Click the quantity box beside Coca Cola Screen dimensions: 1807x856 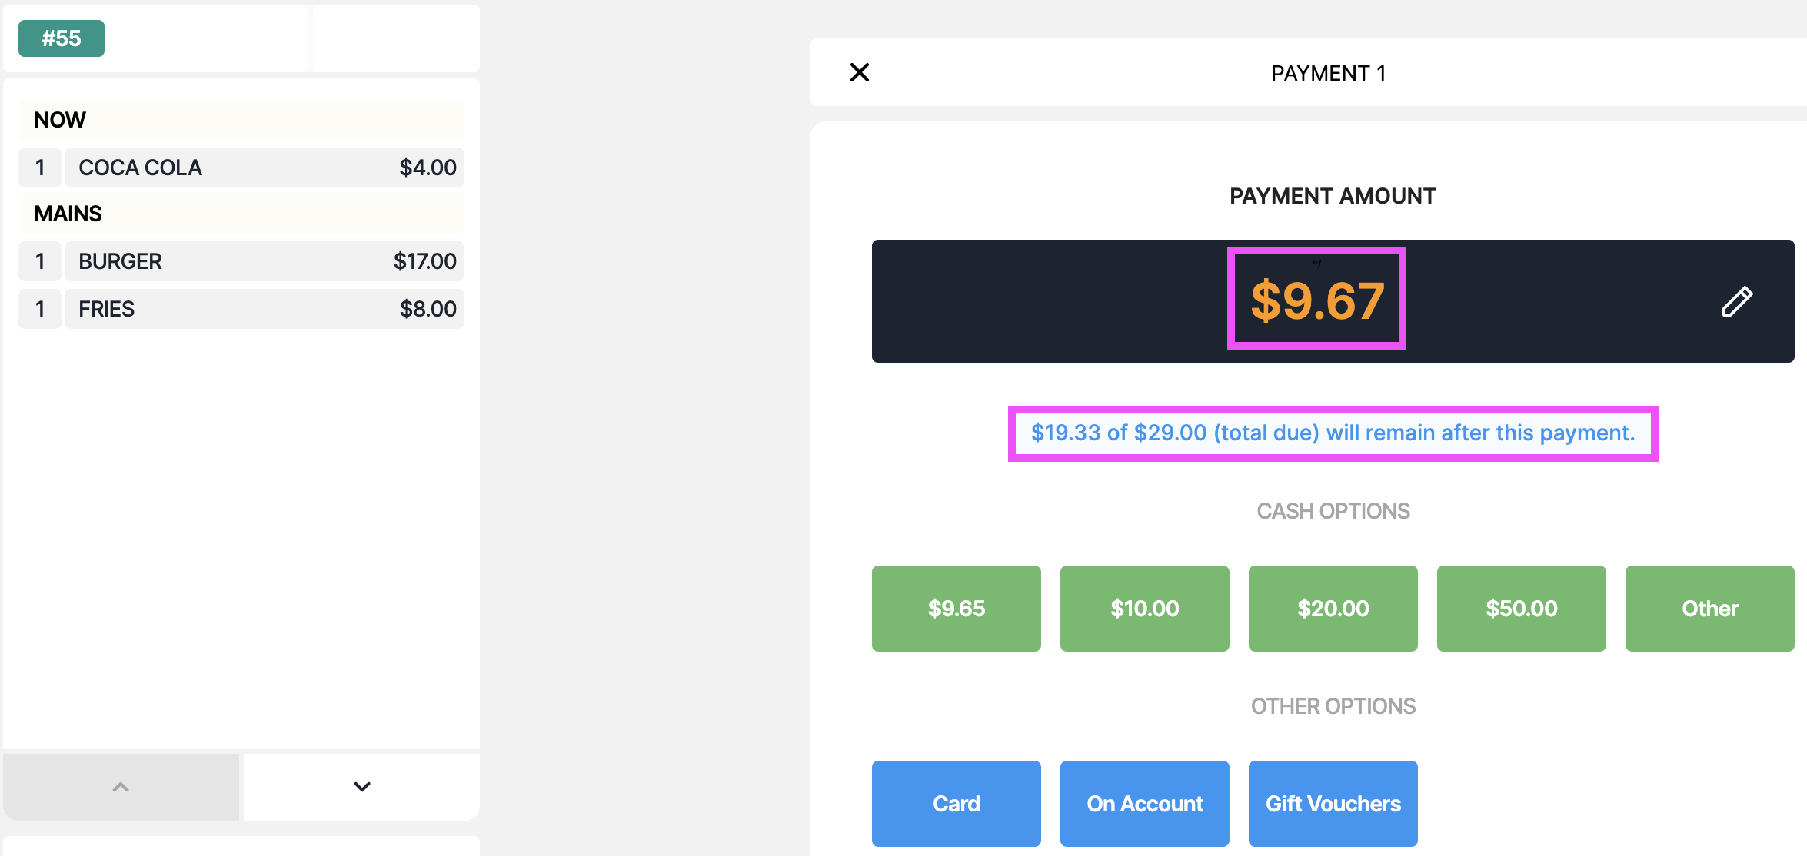pos(40,168)
